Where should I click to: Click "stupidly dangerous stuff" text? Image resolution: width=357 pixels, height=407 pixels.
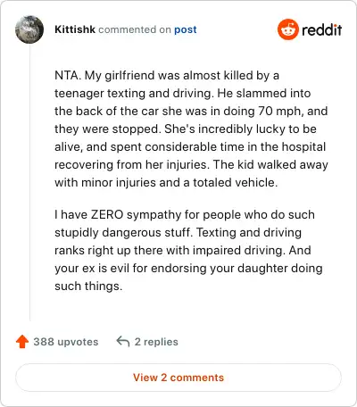click(122, 232)
